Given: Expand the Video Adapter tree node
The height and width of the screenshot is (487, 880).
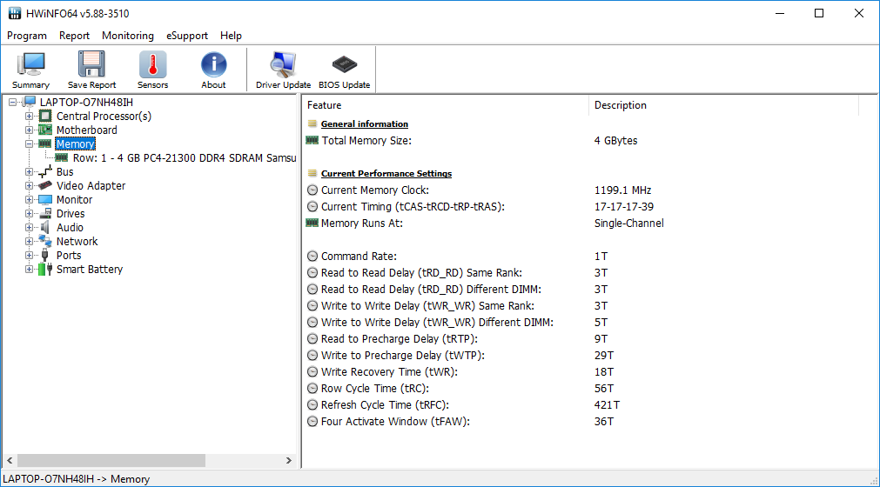Looking at the screenshot, I should [29, 185].
